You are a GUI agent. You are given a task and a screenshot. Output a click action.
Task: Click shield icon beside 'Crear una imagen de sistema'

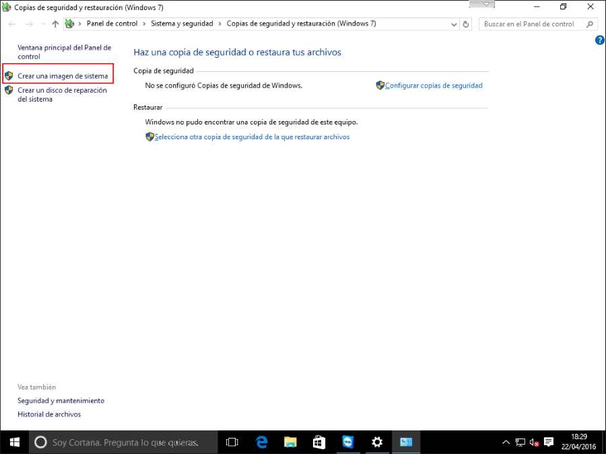click(9, 75)
